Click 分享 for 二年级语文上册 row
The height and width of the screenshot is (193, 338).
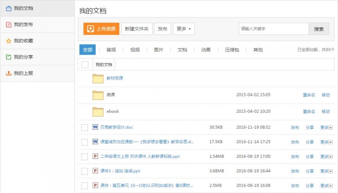tap(310, 157)
